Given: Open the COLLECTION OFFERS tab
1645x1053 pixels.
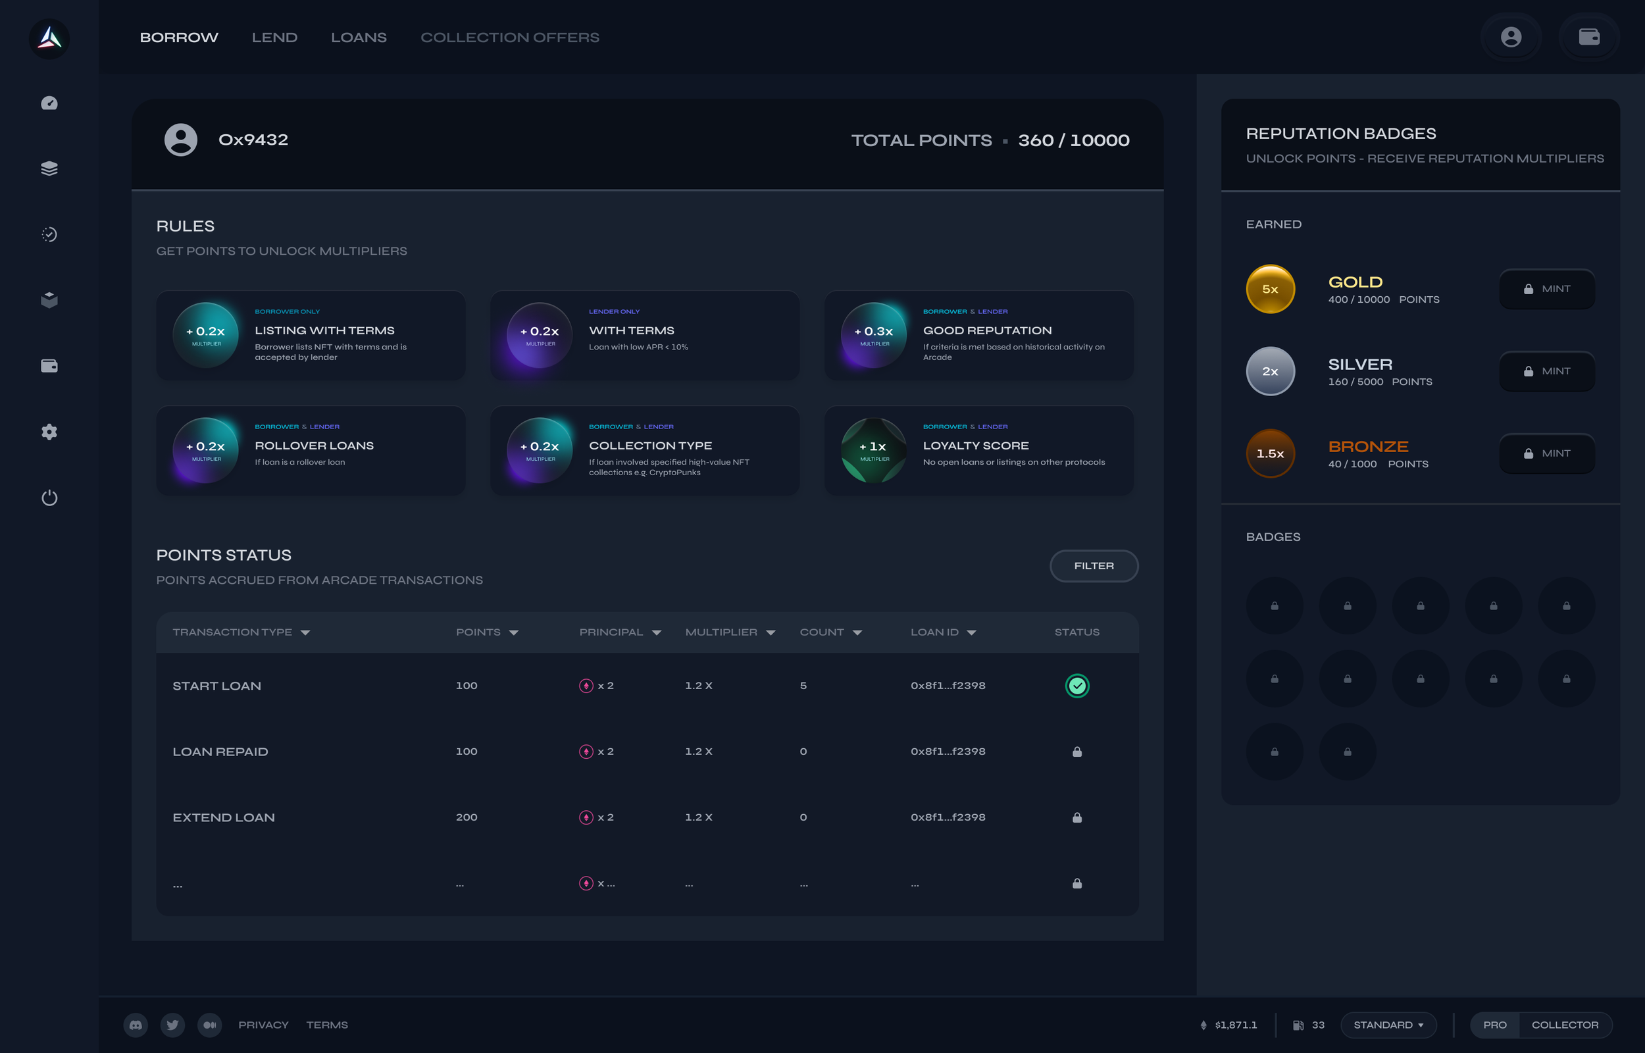Looking at the screenshot, I should coord(509,38).
